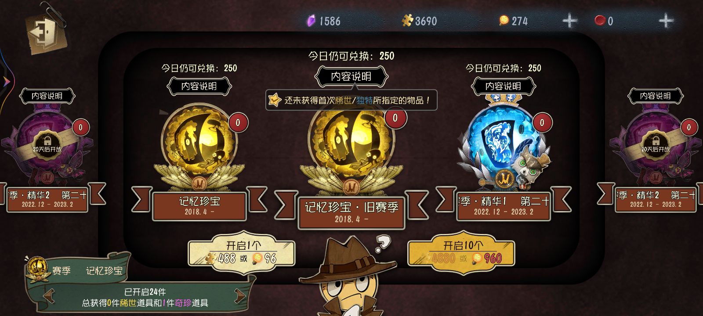Viewport: 703px width, 316px height.
Task: Open 内容说明 above blue 精华1 essence
Action: click(503, 86)
